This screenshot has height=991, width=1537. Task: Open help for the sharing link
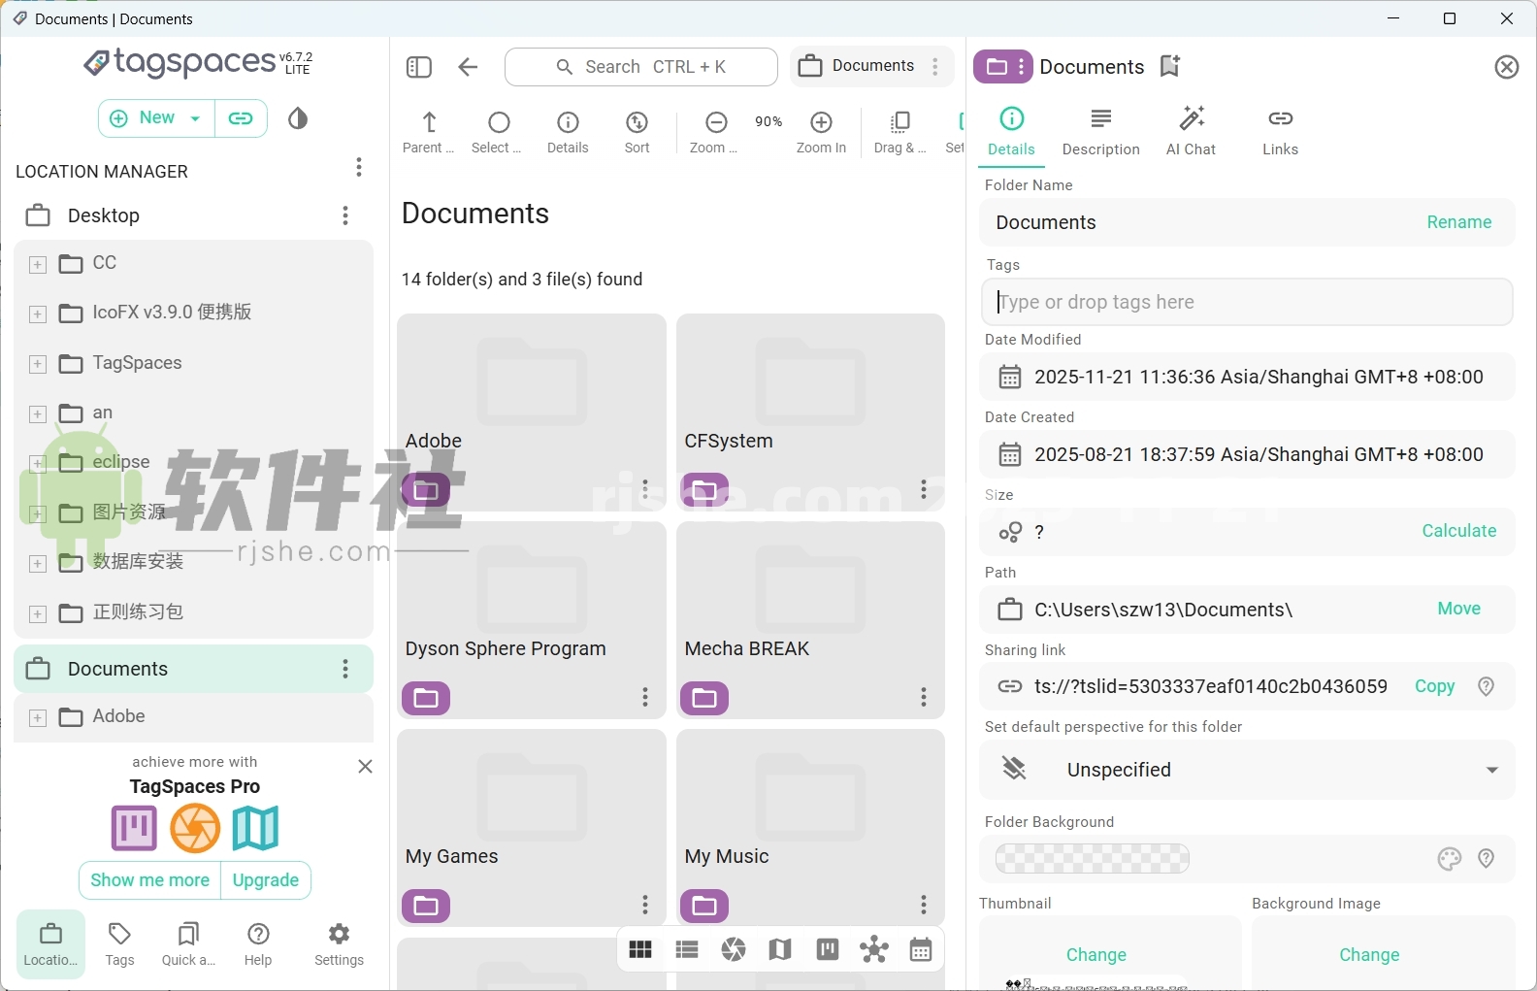point(1486,686)
